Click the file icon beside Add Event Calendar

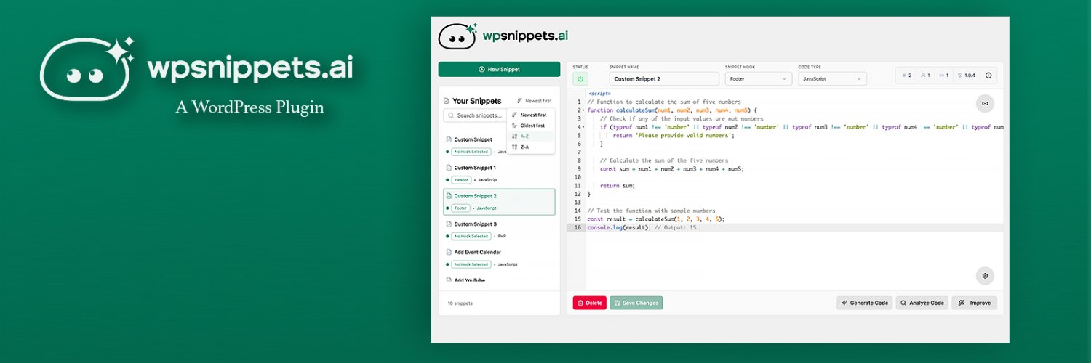pos(448,252)
